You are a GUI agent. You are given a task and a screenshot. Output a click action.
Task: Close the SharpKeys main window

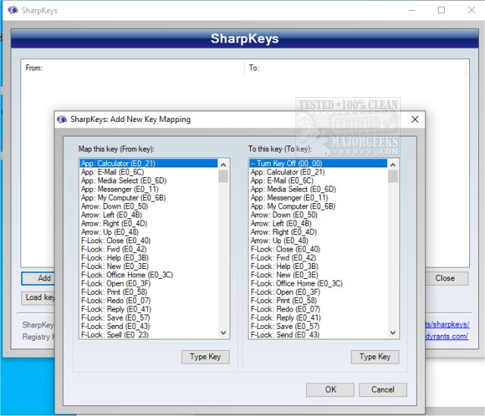click(x=471, y=10)
